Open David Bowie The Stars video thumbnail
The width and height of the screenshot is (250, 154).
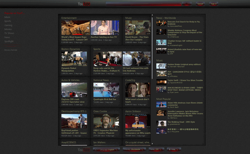coord(138,28)
